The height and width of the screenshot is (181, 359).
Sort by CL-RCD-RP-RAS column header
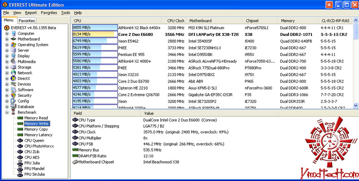335,21
